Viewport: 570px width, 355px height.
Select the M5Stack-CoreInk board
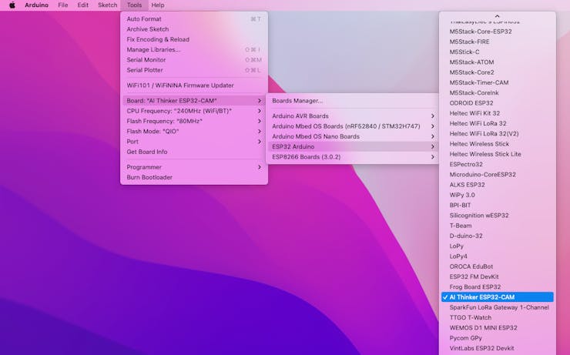pyautogui.click(x=498, y=92)
